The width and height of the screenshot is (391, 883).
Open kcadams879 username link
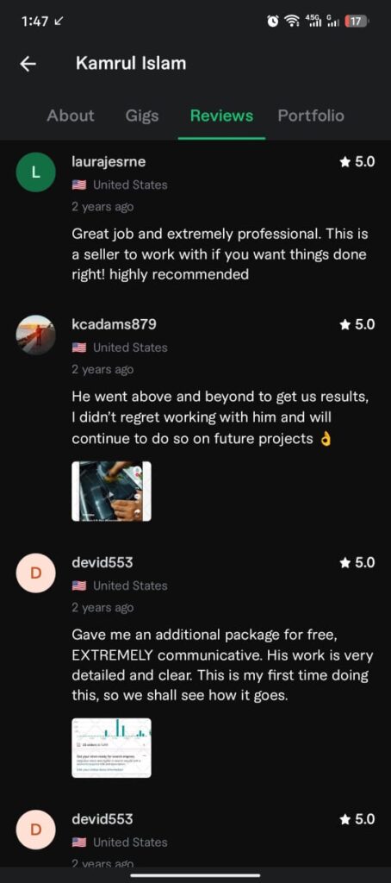[x=115, y=324]
